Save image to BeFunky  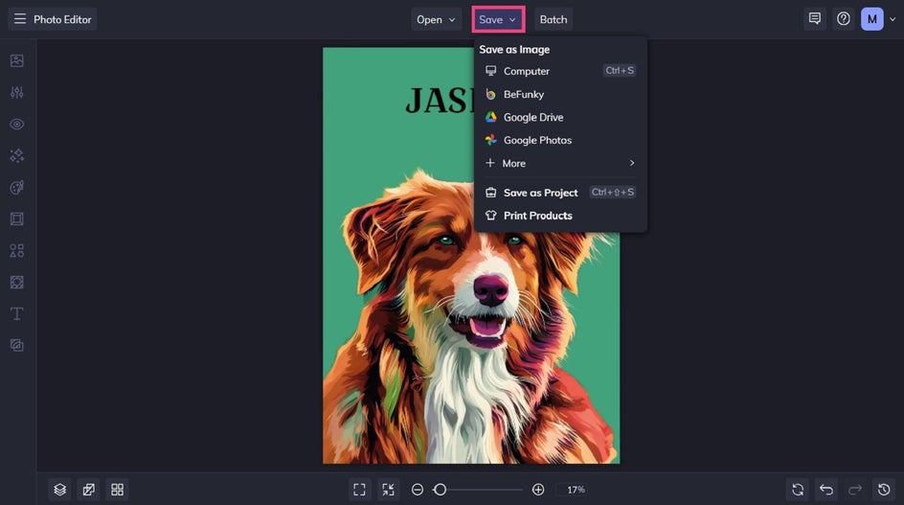click(560, 94)
